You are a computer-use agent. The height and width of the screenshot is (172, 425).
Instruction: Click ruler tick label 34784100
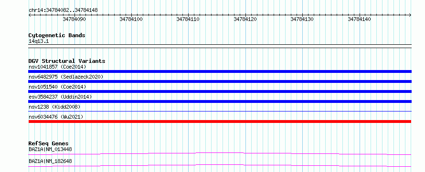click(131, 19)
